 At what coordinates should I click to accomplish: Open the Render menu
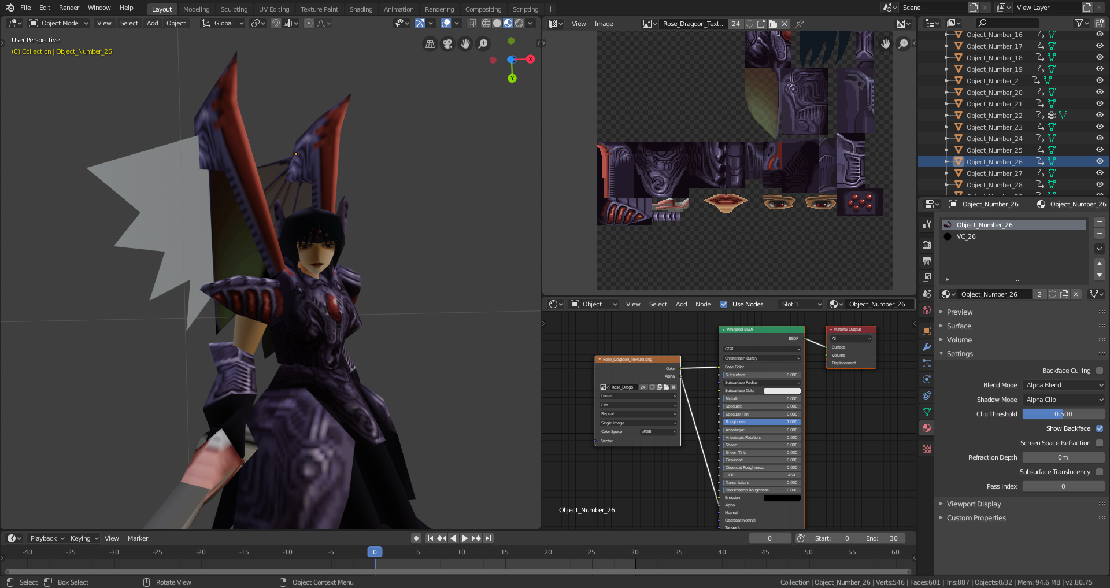coord(69,8)
